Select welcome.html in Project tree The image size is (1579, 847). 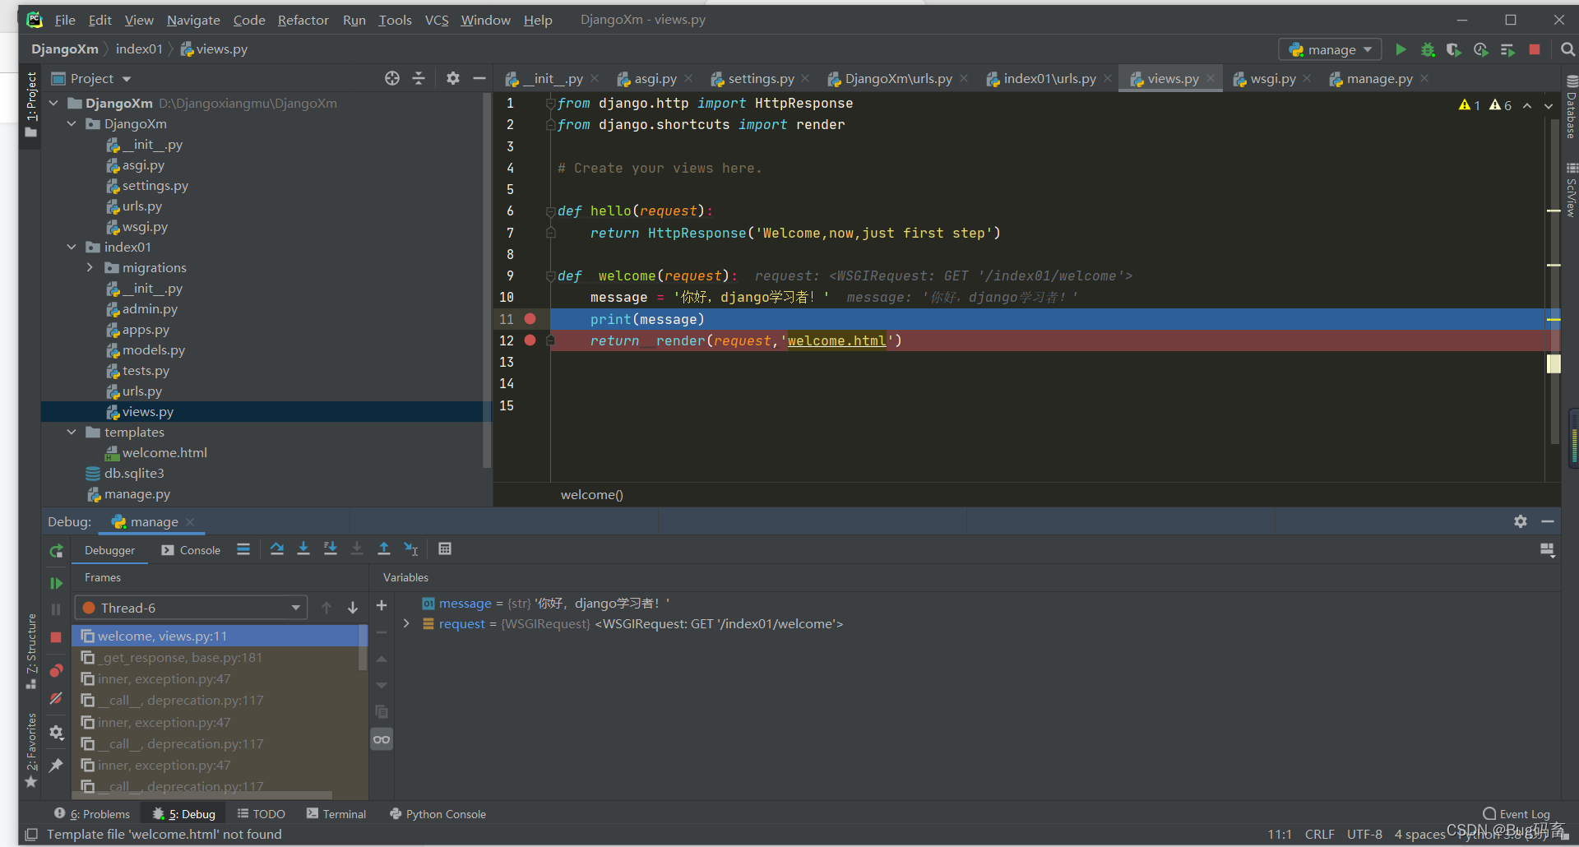[x=164, y=452]
